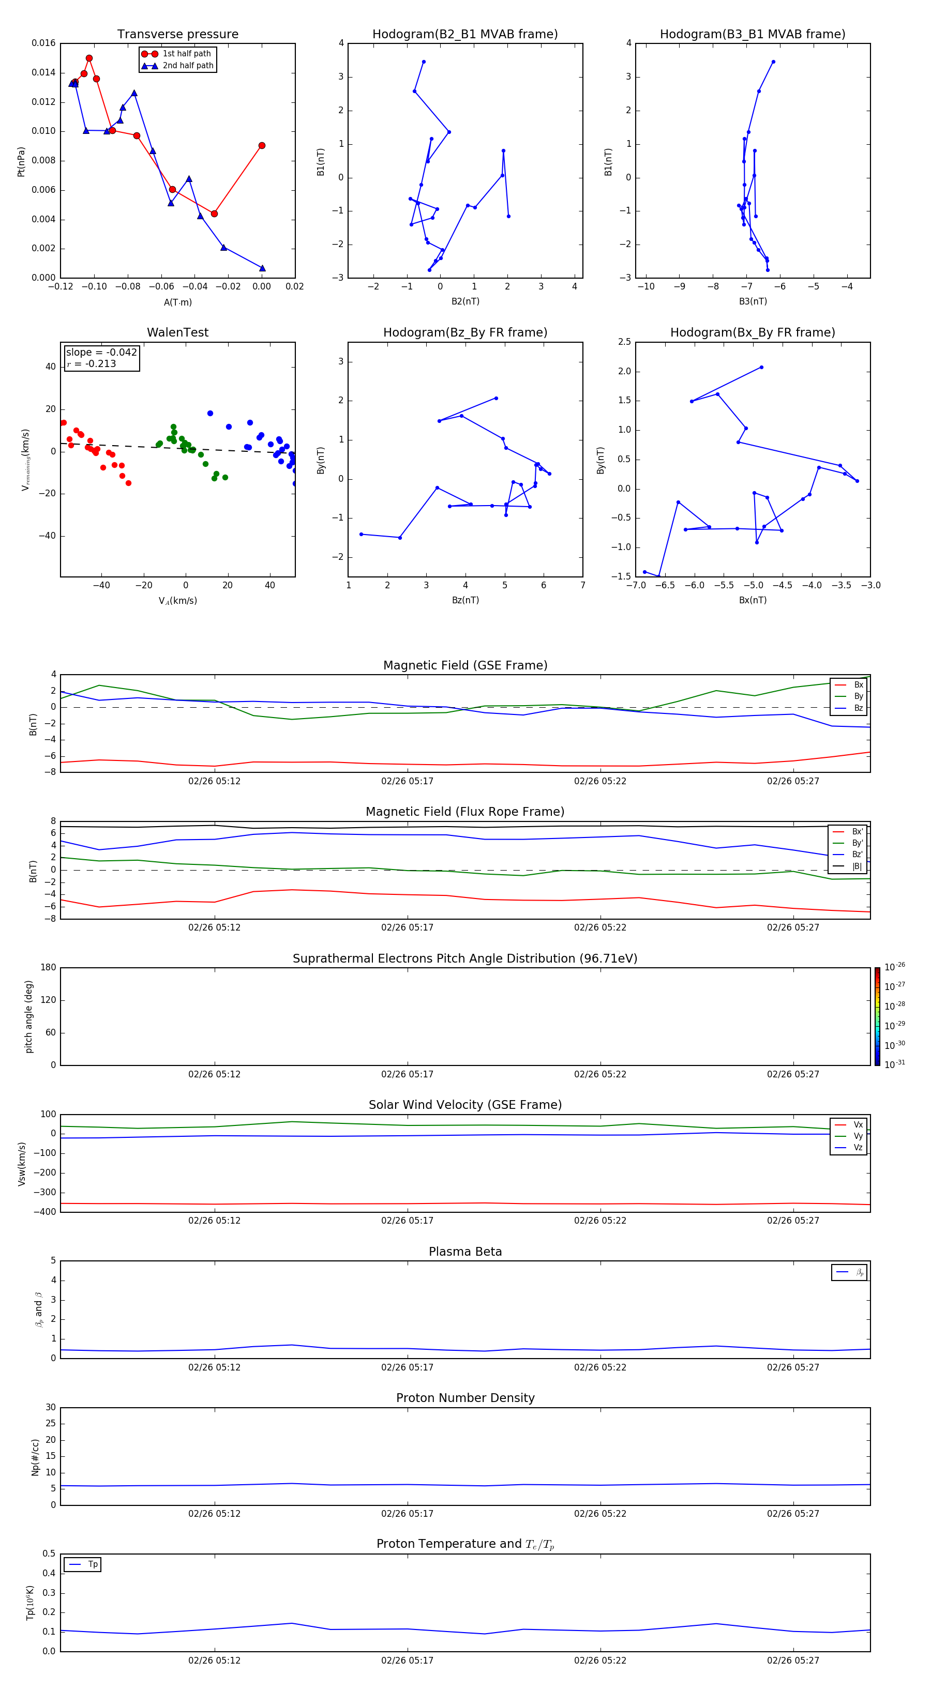Click the 'A(T·m)' x-axis label

tap(177, 302)
